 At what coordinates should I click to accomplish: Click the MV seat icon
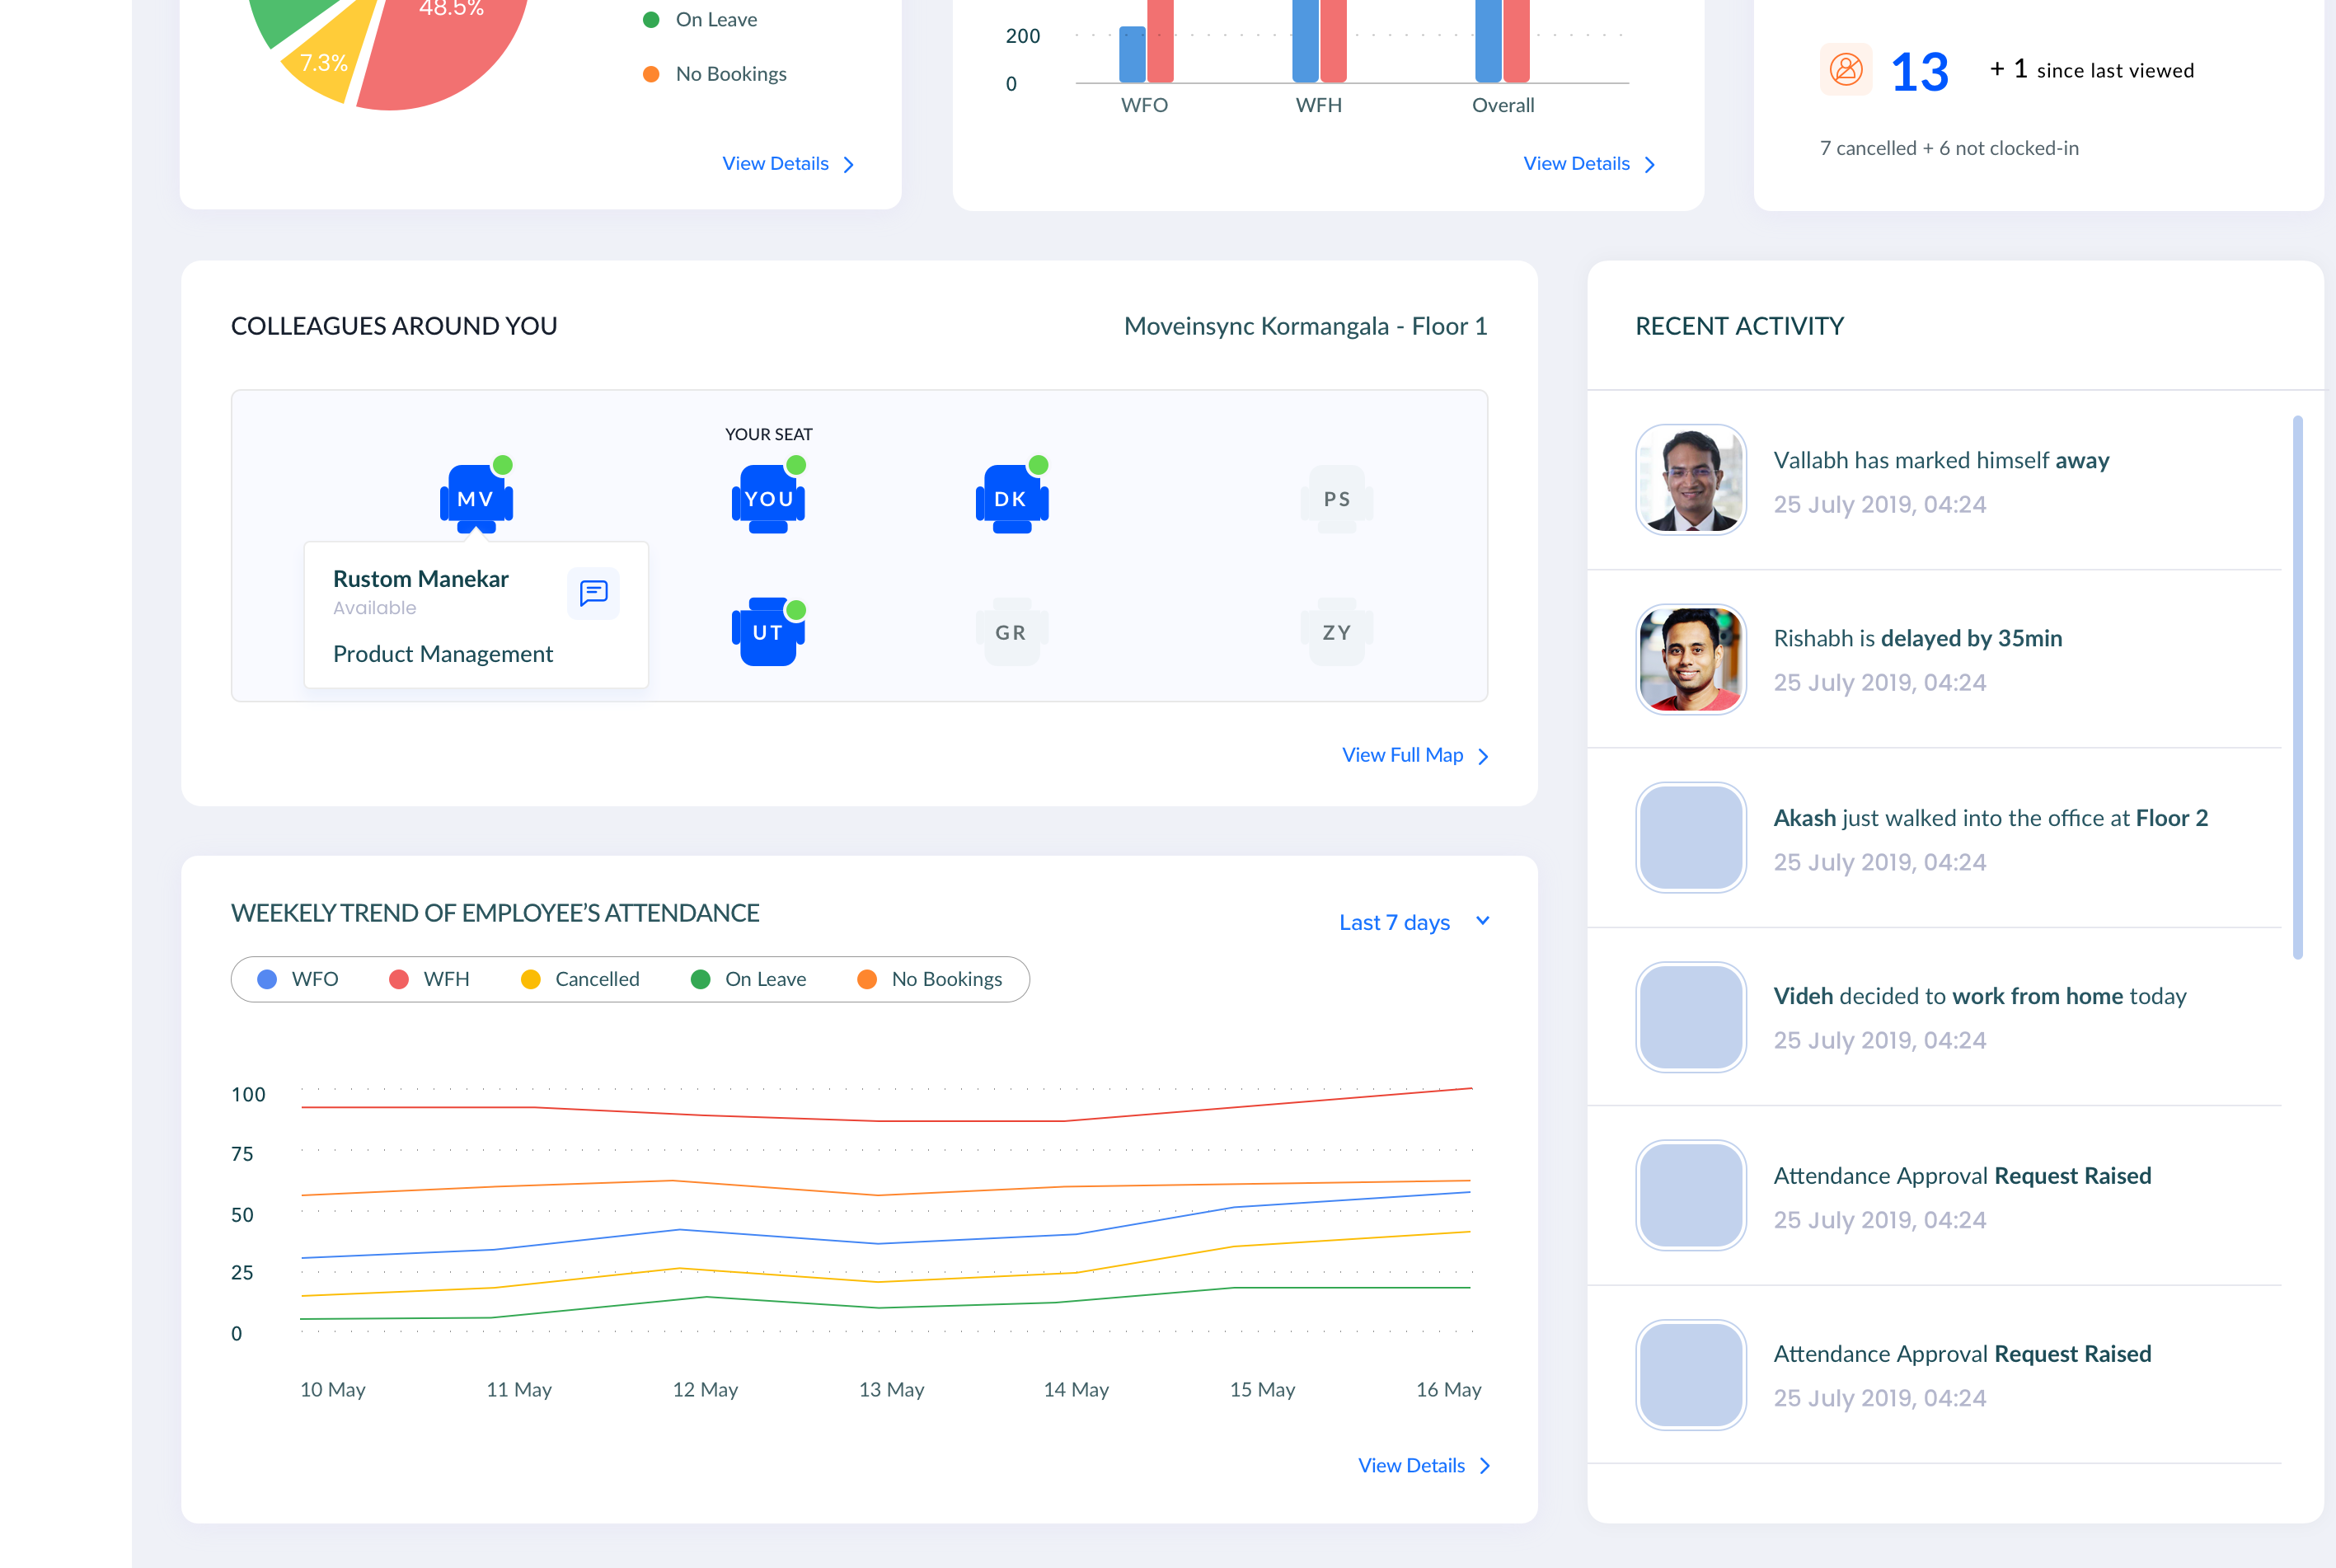[x=476, y=497]
